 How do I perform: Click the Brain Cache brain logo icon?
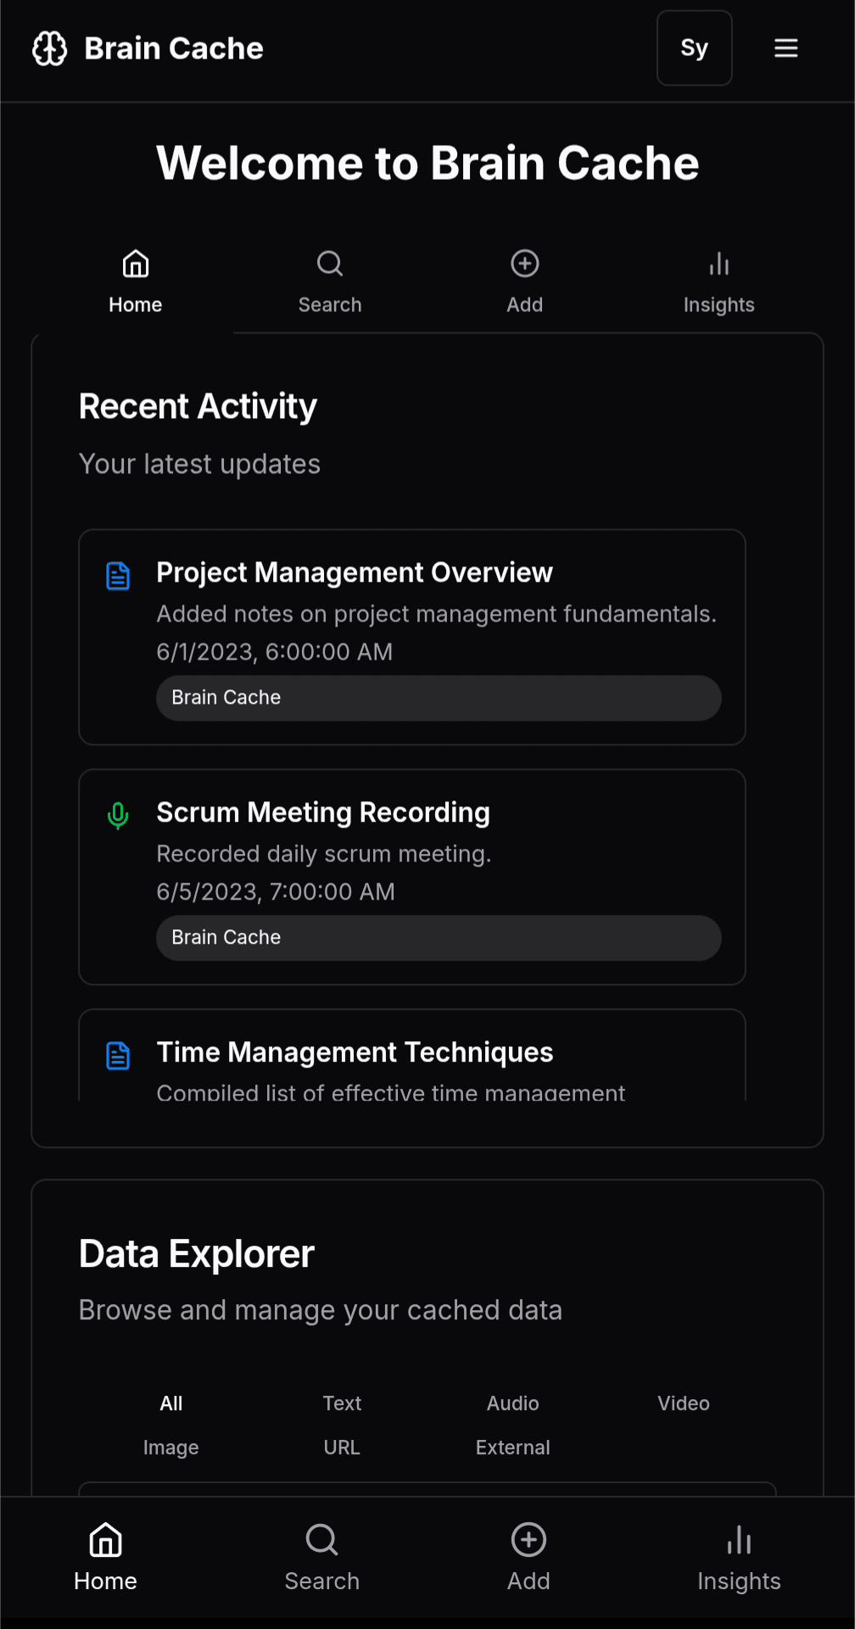click(50, 48)
